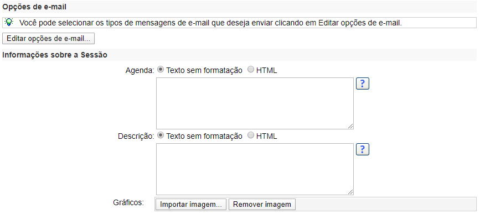Click the Remover imagem button
Viewport: 480px width, 214px height.
click(262, 205)
